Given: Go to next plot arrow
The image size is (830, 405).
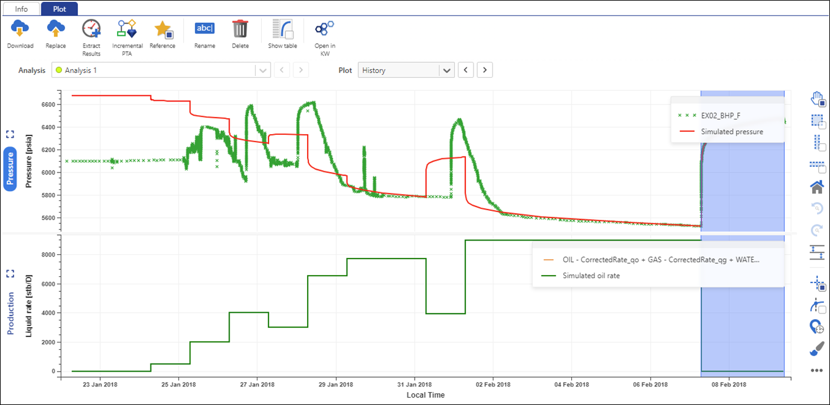Looking at the screenshot, I should click(485, 70).
